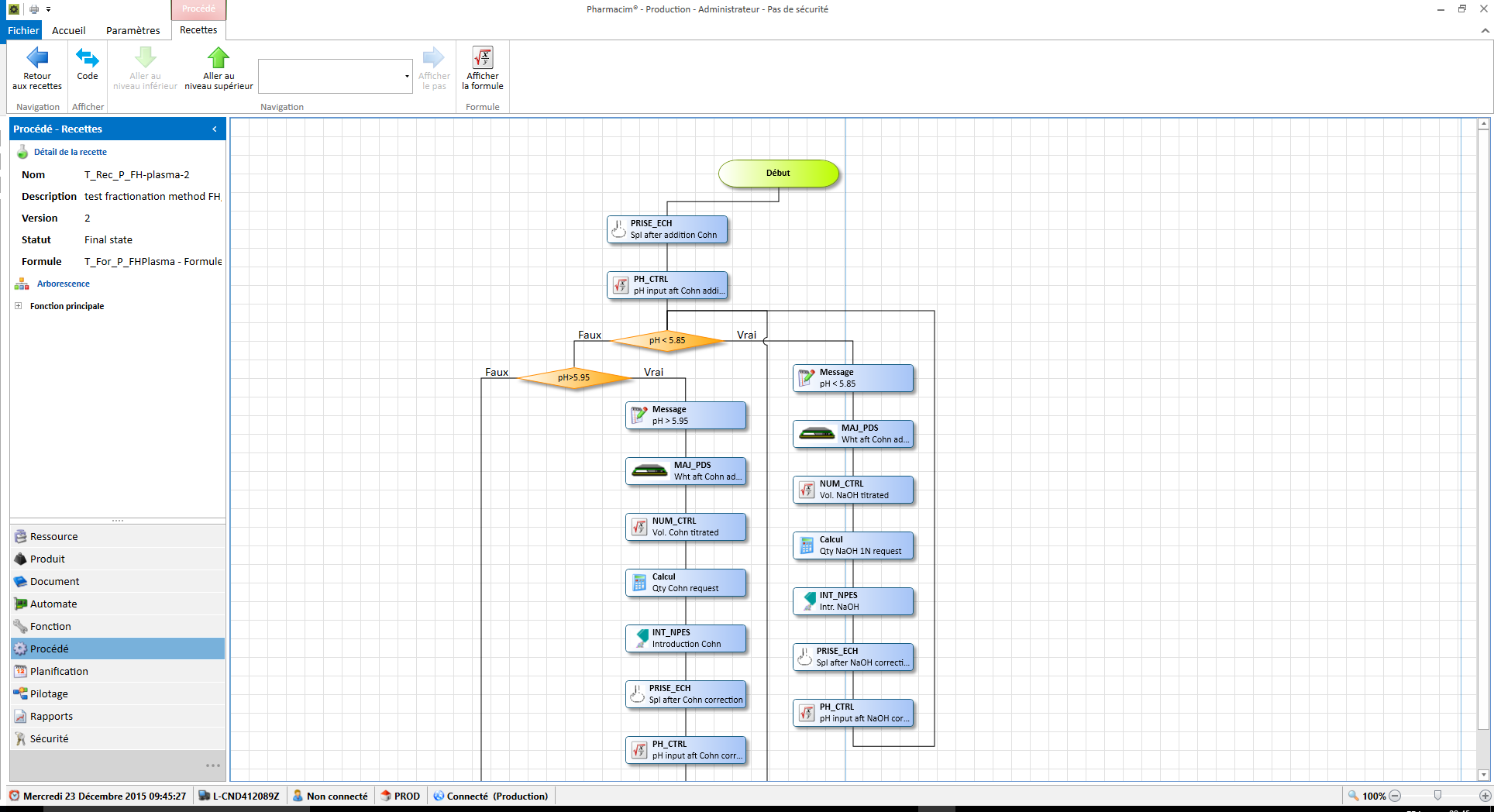Select the NUM_CTRL Vol. Cohn titrated step
1494x812 pixels.
point(686,527)
